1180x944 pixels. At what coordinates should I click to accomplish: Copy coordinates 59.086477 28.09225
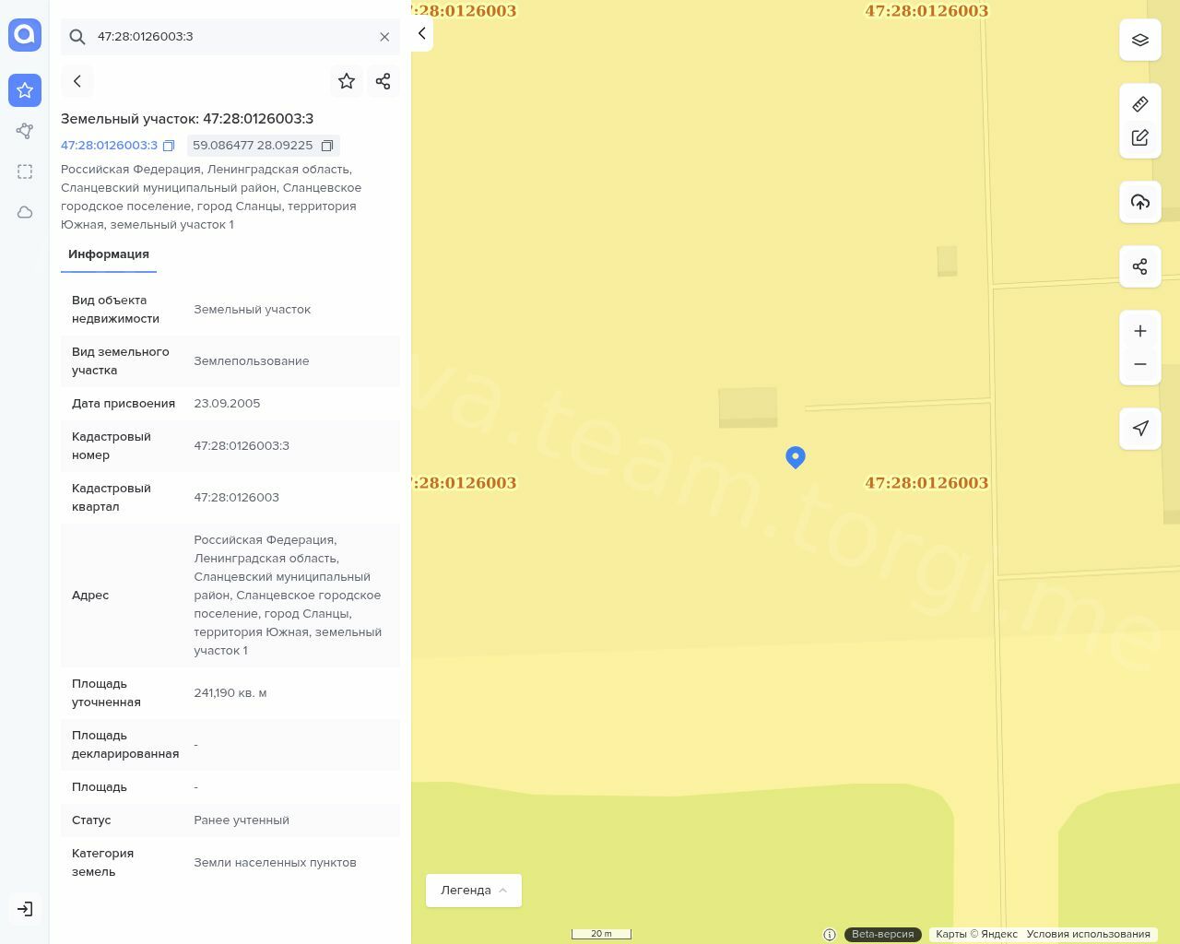tap(326, 146)
